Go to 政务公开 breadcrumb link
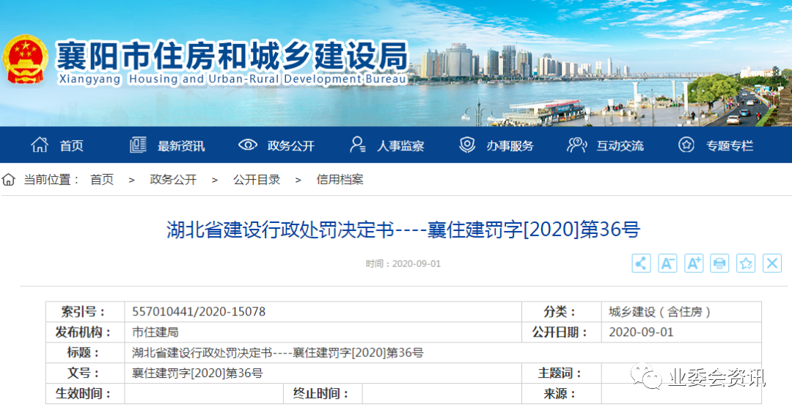Screen dimensions: 792x413 pyautogui.click(x=173, y=180)
